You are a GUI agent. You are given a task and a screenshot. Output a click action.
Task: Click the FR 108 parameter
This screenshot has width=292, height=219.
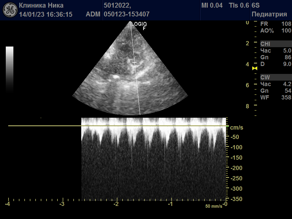276,24
